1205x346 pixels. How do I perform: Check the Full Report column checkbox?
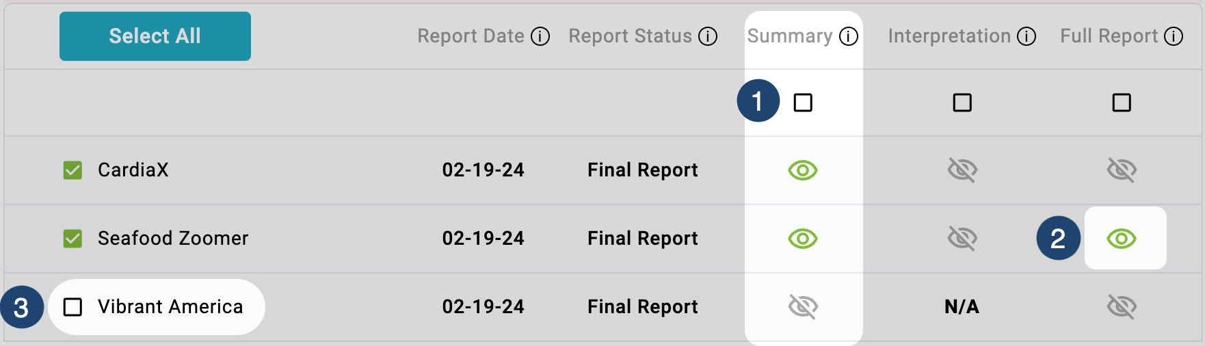[x=1122, y=103]
